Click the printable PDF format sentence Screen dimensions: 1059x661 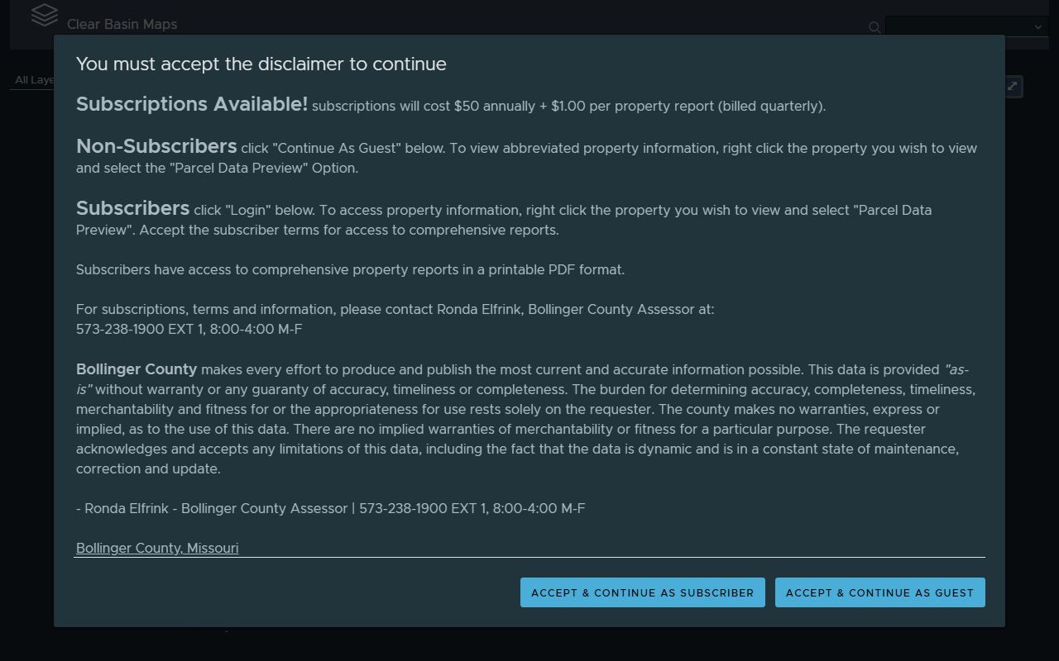[350, 269]
